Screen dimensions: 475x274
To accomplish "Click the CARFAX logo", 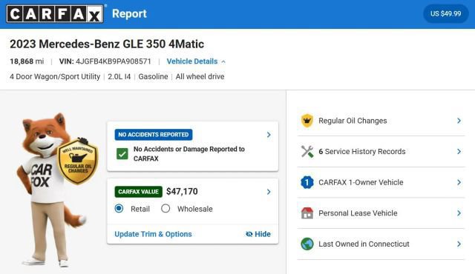I will (x=55, y=13).
